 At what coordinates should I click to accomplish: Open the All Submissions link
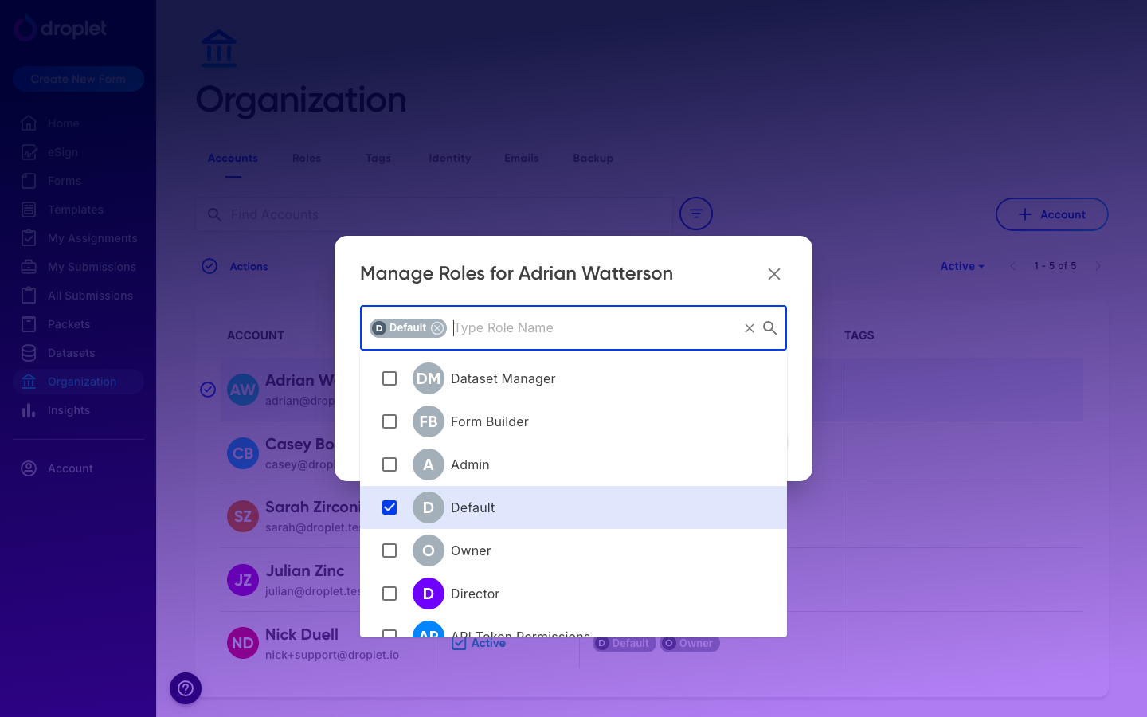(90, 296)
